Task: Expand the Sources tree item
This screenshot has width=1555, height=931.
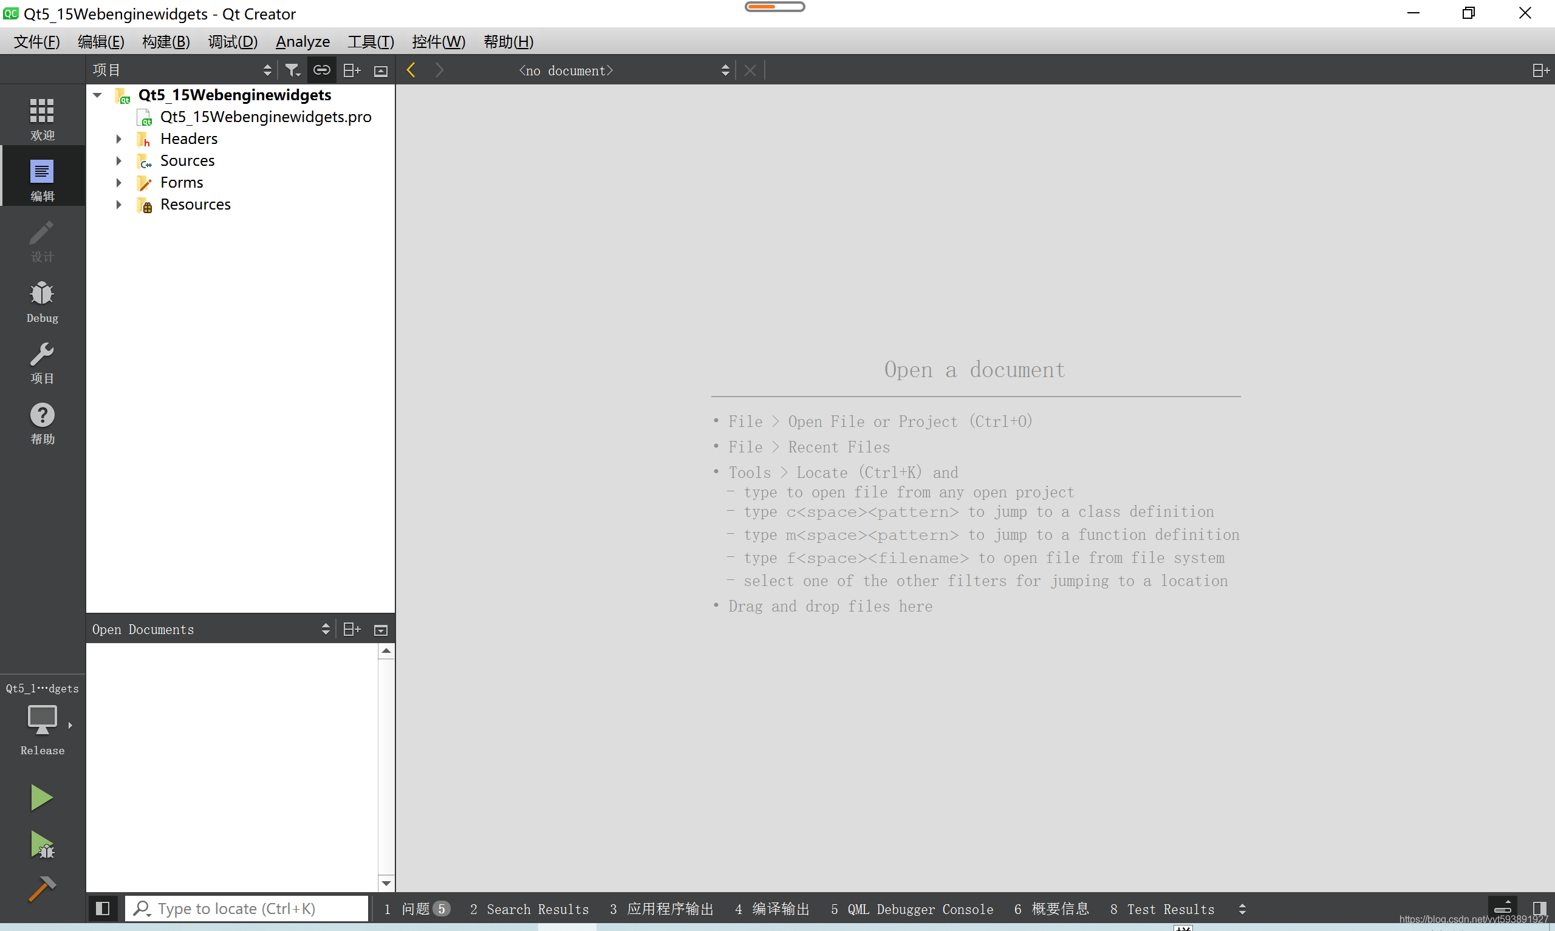Action: [x=120, y=161]
